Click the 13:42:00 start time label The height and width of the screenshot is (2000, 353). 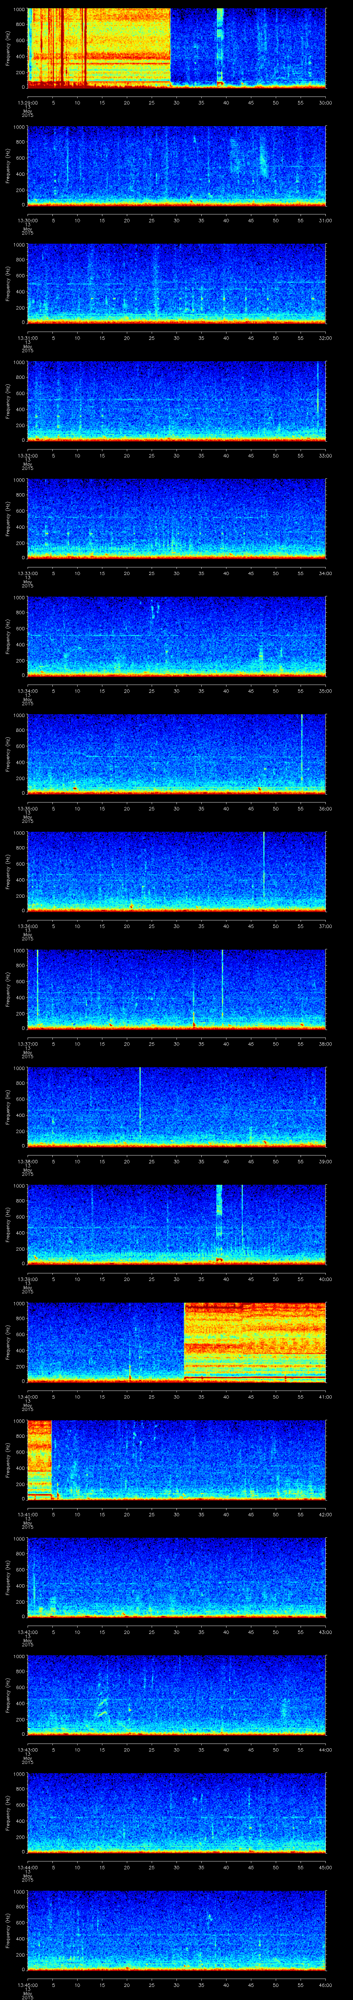[x=27, y=1632]
